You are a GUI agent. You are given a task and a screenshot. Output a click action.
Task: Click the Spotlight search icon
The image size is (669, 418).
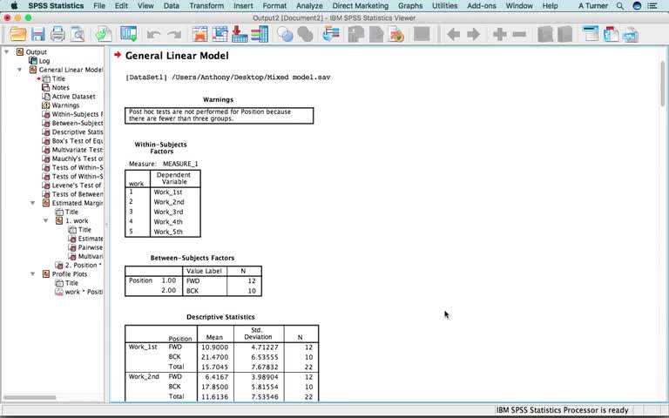(620, 6)
